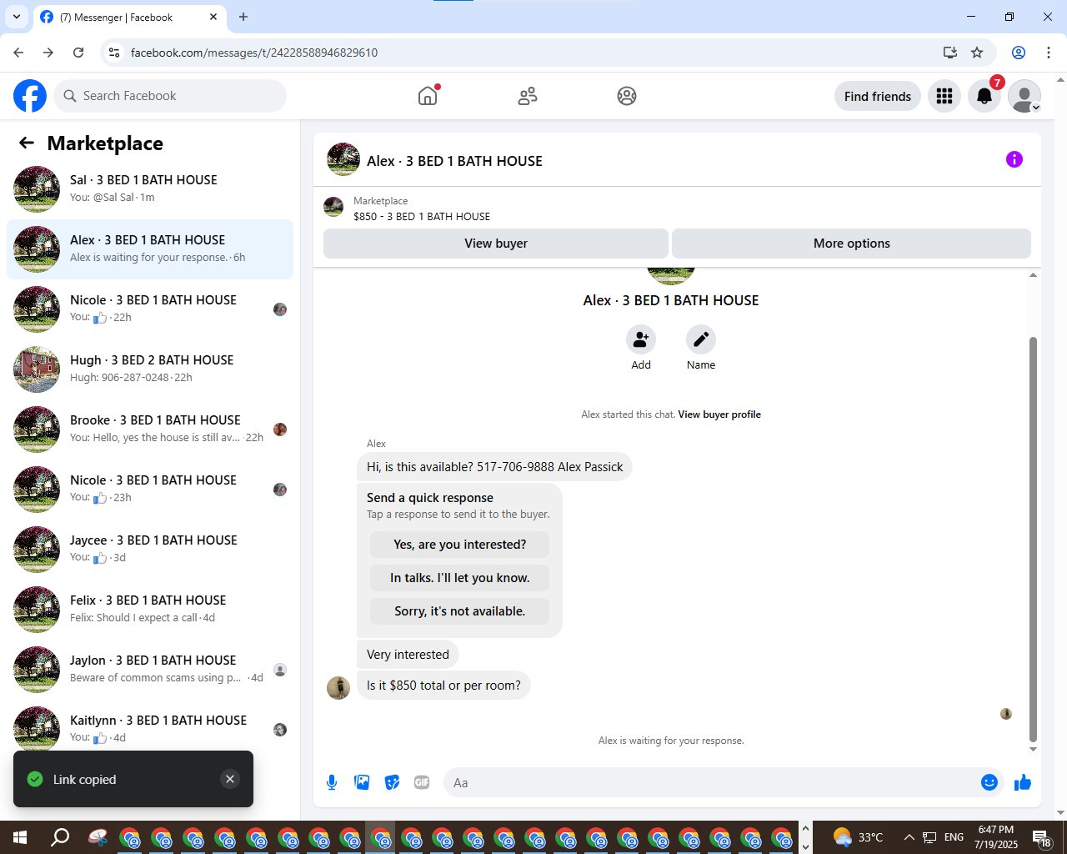
Task: Open Hugh's 3 BED 2 BATH HOUSE chat
Action: pos(150,369)
